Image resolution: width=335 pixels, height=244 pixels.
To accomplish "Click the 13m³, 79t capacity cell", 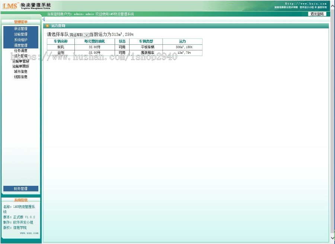I will 182,53.
